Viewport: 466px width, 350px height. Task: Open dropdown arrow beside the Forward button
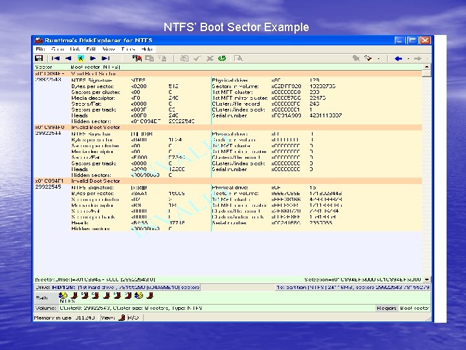point(427,58)
